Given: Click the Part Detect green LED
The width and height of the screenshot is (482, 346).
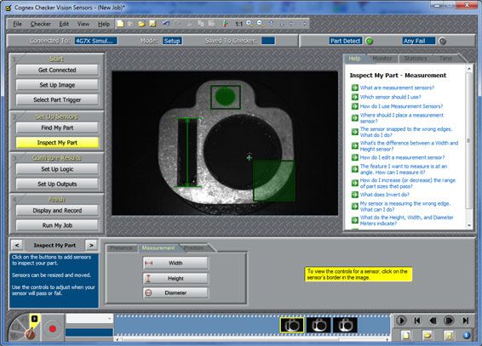Looking at the screenshot, I should [370, 41].
